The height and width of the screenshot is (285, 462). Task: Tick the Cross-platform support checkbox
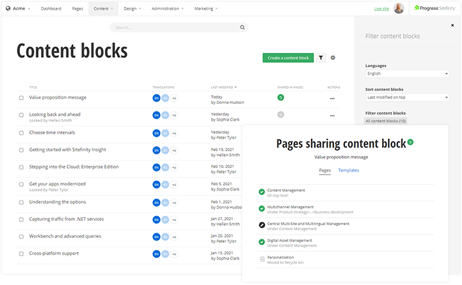coord(21,254)
